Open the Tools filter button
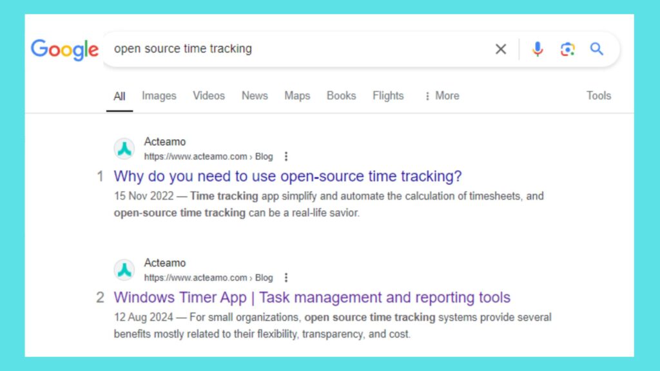Screen dimensions: 660x371 tap(598, 96)
